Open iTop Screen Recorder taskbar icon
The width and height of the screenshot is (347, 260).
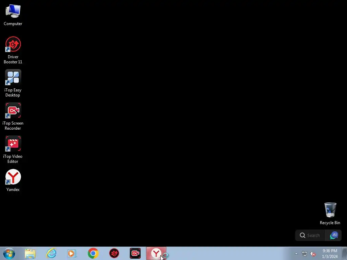click(x=135, y=253)
